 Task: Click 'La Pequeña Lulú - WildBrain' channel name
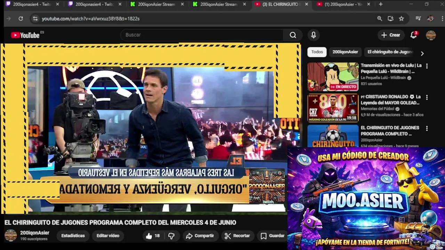383,78
